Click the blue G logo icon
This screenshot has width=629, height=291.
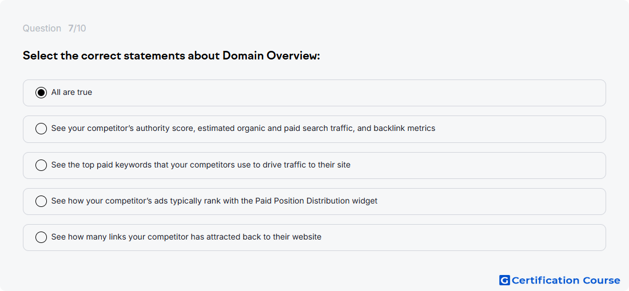tap(504, 280)
